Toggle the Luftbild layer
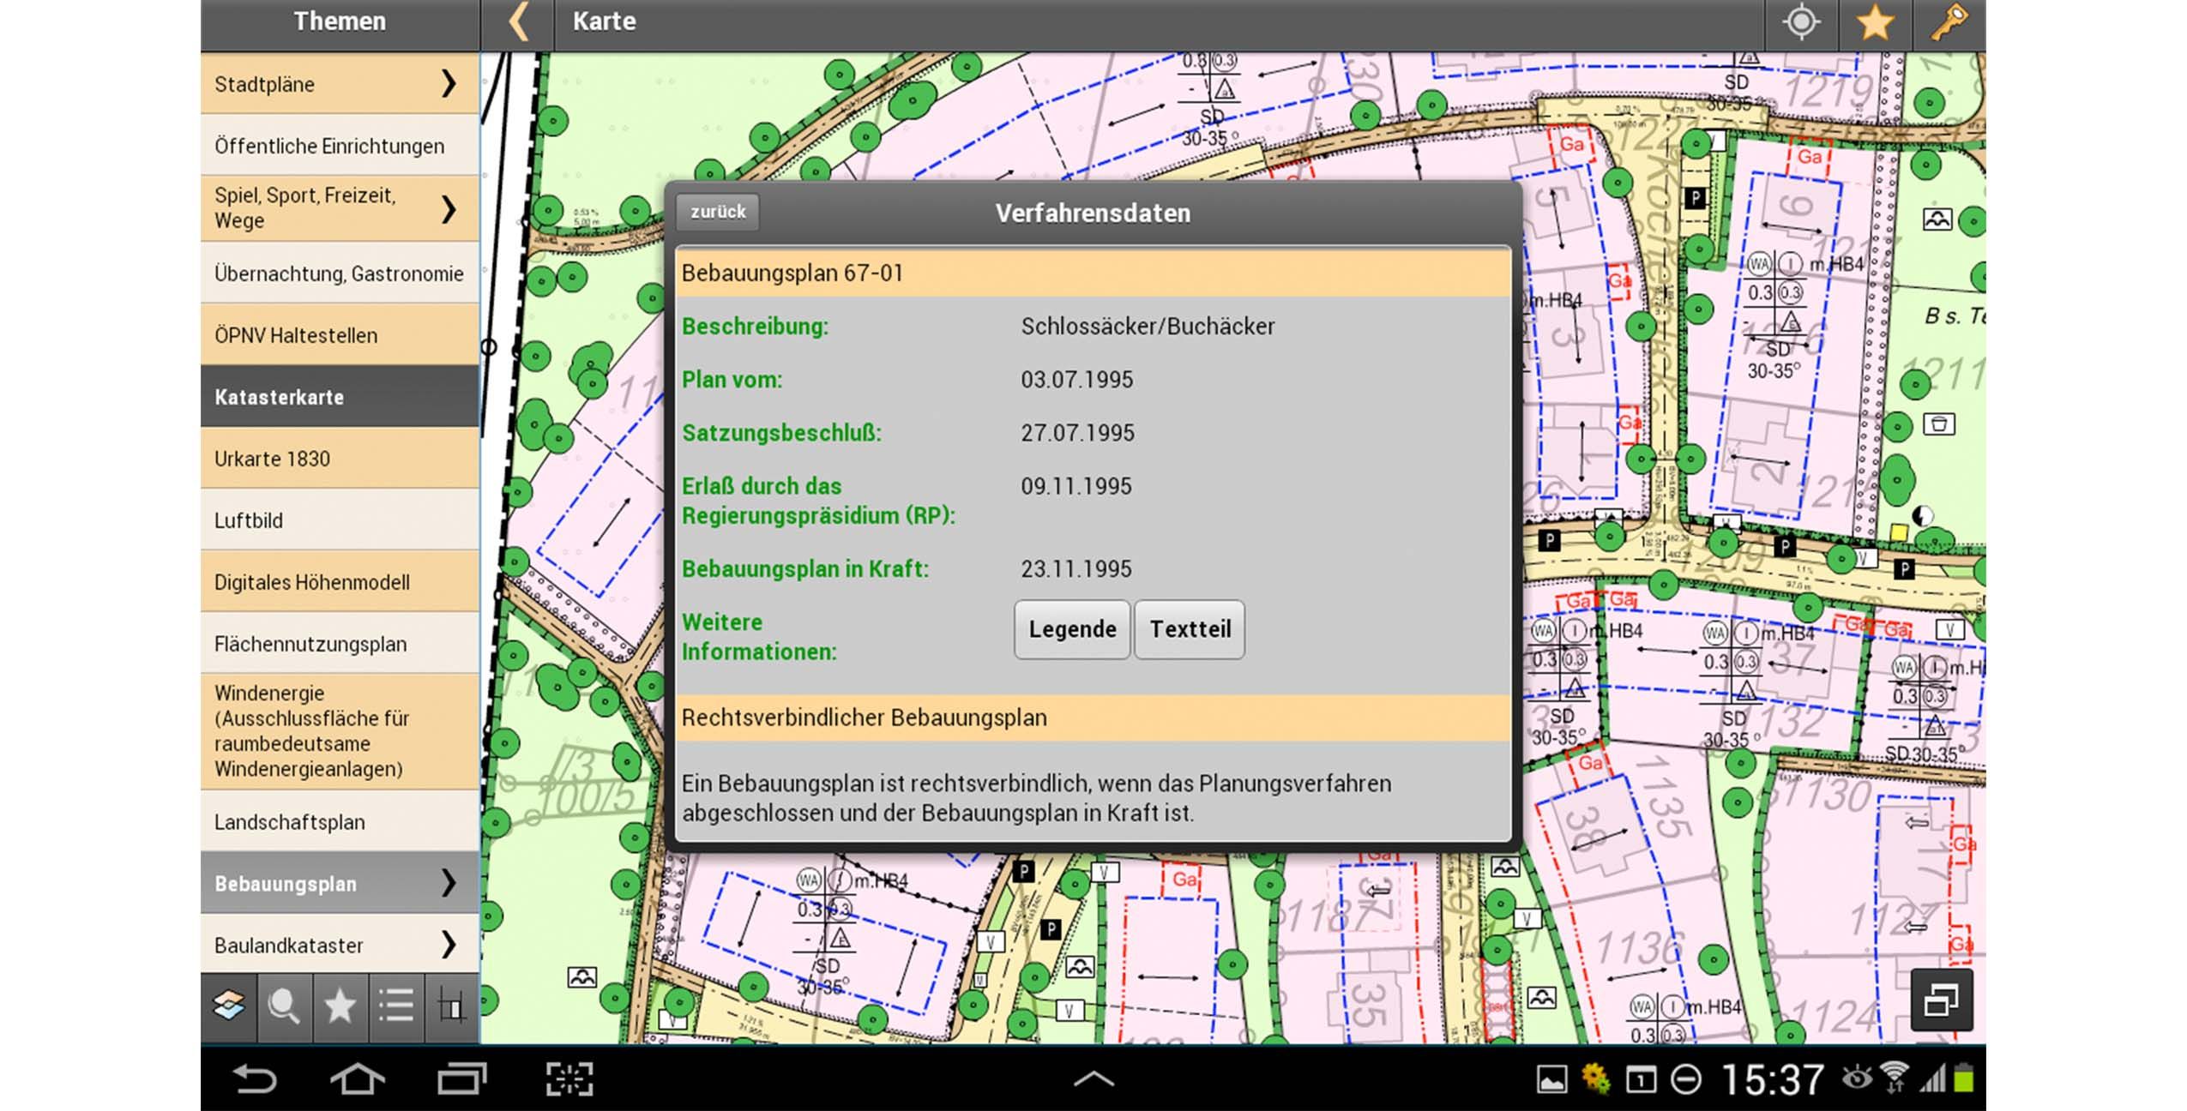 coord(340,520)
